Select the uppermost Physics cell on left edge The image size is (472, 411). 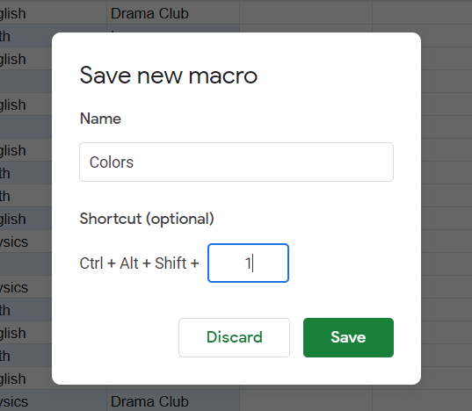[25, 242]
